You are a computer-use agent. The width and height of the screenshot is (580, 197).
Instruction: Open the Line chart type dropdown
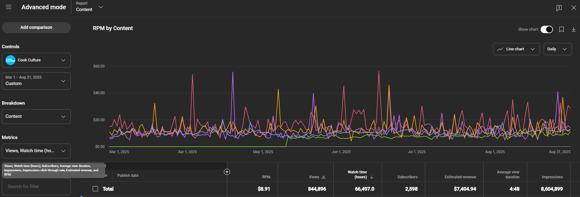pos(516,49)
